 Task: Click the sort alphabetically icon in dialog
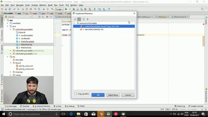75,19
